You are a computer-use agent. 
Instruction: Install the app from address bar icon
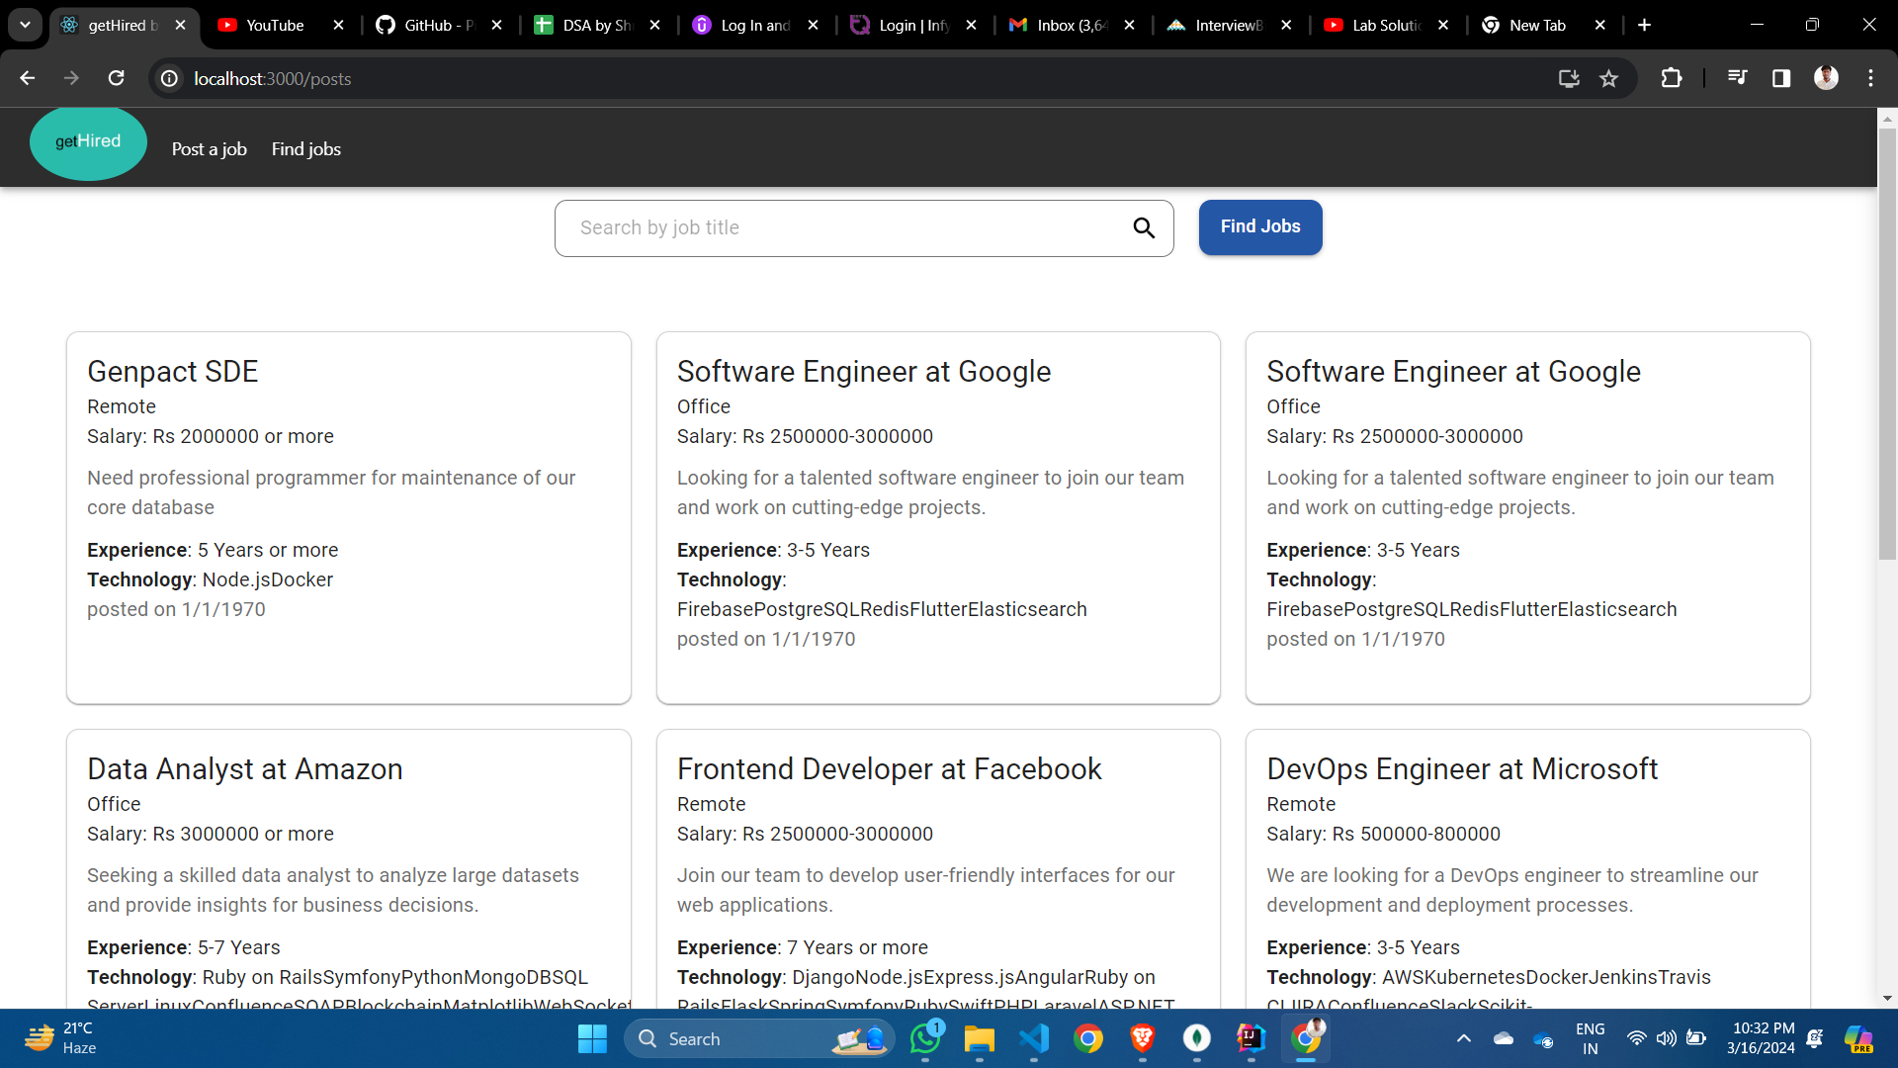[x=1569, y=78]
